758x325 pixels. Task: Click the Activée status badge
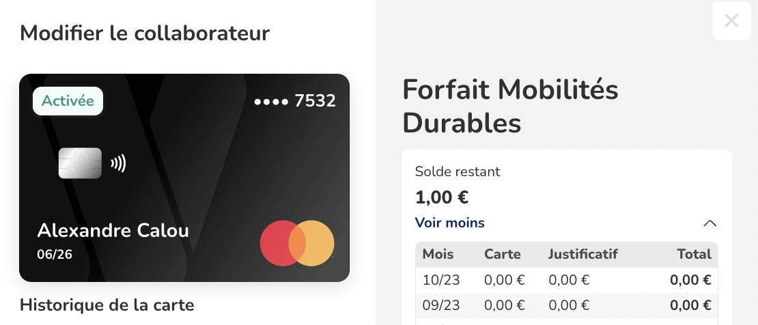point(68,101)
